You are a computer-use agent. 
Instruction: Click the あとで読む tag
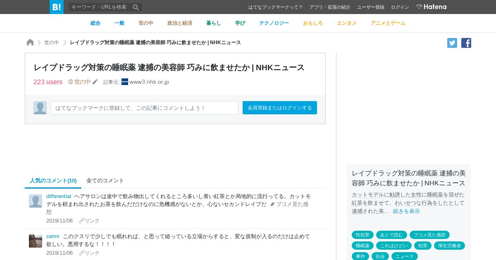tap(391, 235)
